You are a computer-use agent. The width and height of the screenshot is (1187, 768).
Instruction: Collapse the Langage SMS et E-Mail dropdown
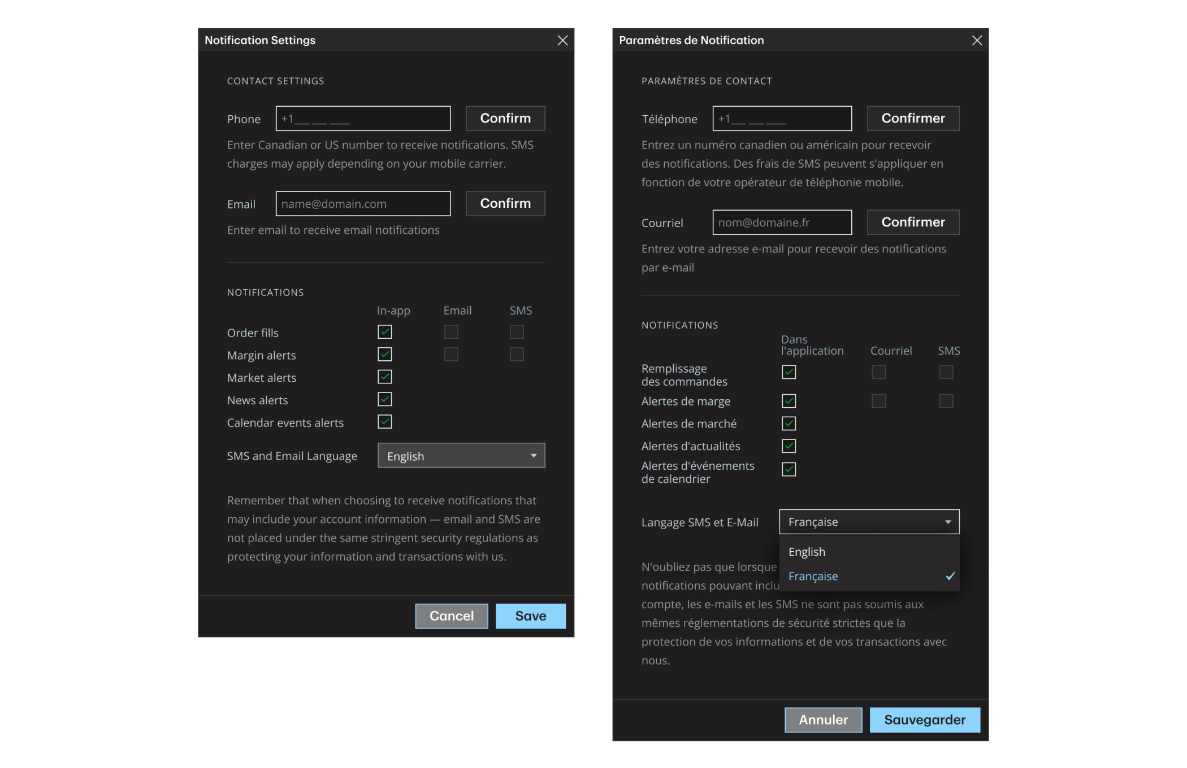[869, 522]
